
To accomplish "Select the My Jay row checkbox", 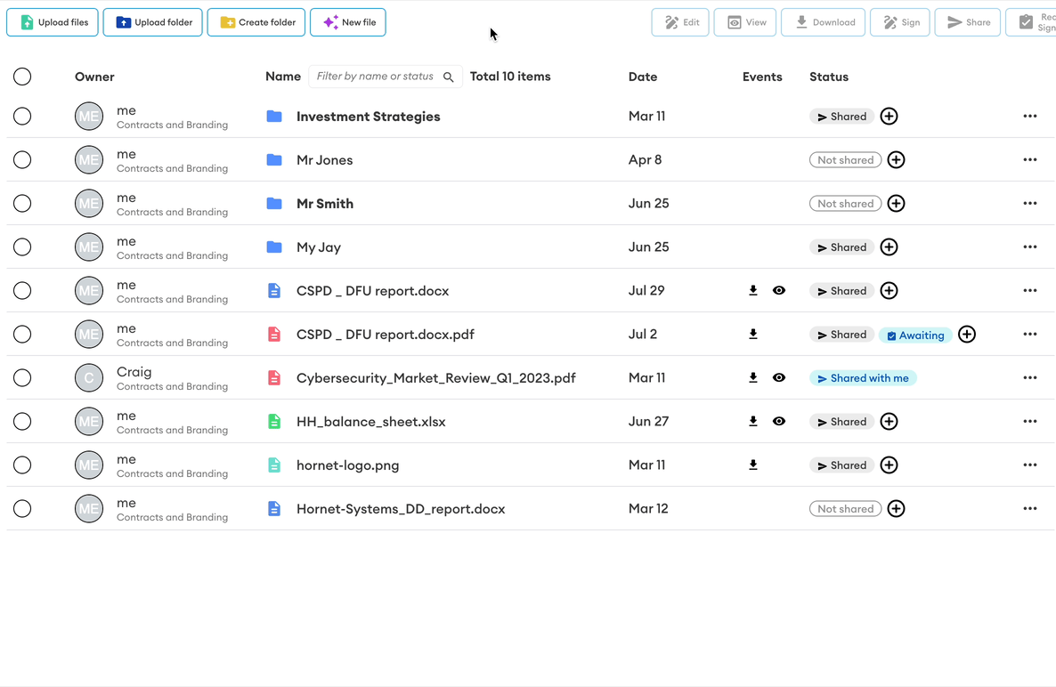I will coord(22,247).
